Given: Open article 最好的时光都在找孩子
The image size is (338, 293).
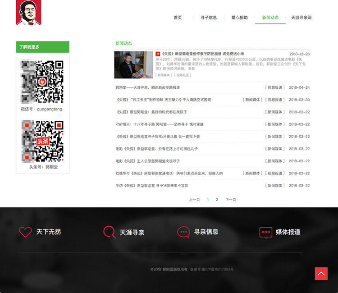Looking at the screenshot, I should 151,112.
